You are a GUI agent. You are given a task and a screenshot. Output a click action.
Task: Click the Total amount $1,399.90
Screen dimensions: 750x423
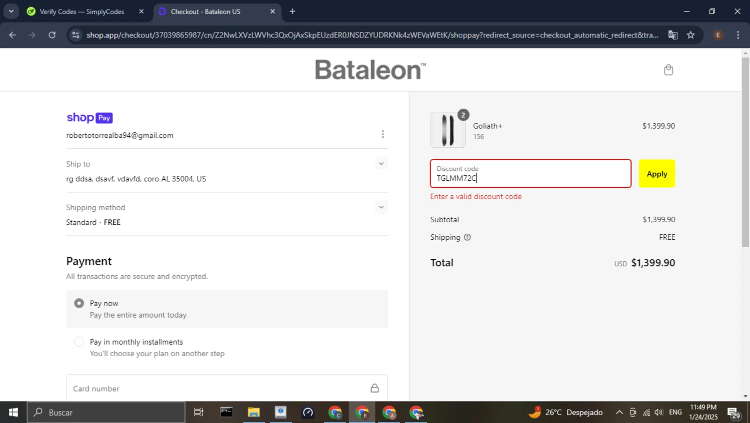[x=653, y=263]
